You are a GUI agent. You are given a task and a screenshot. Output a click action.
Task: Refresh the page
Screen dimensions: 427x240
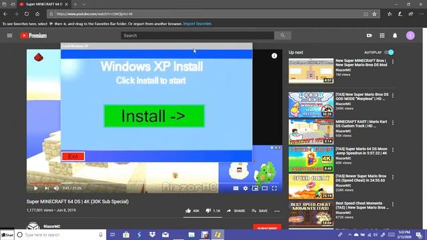tap(27, 14)
